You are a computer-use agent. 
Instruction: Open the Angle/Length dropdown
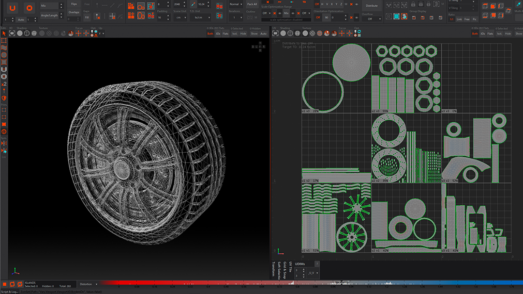tap(51, 15)
